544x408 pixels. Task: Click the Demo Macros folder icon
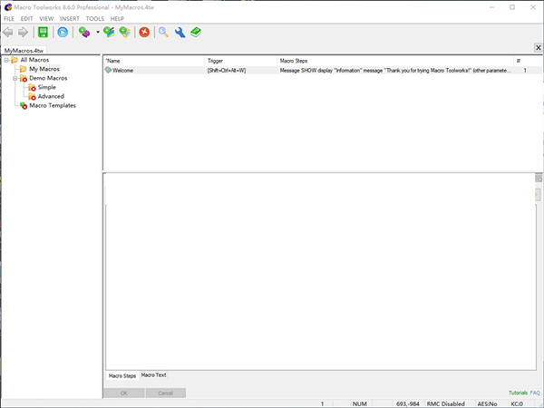(x=24, y=78)
